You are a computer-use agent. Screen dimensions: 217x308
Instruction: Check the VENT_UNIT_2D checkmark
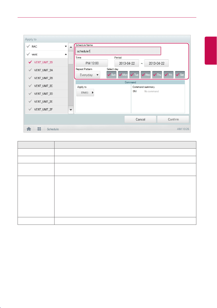(x=30, y=94)
